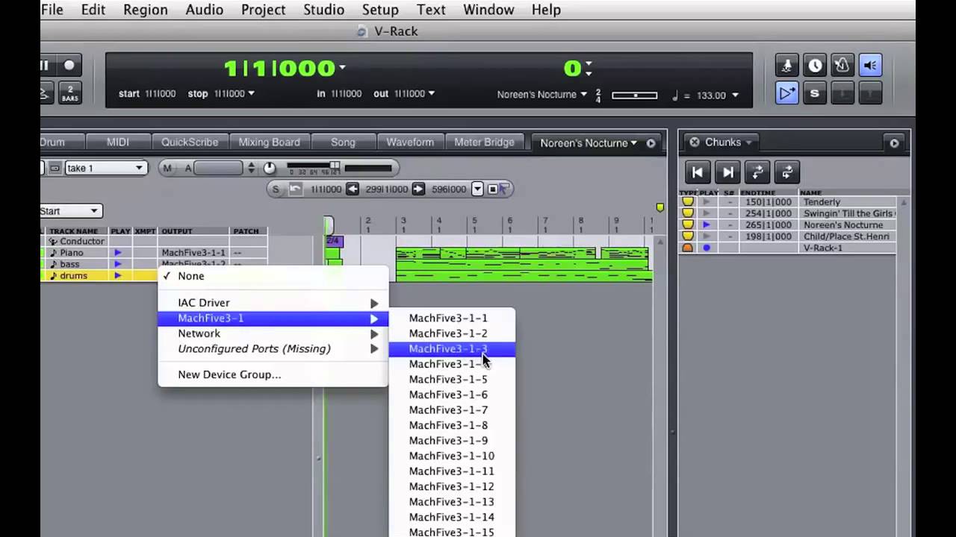Click the yellow sequence icon for Tenderly
The image size is (956, 537).
click(x=688, y=202)
